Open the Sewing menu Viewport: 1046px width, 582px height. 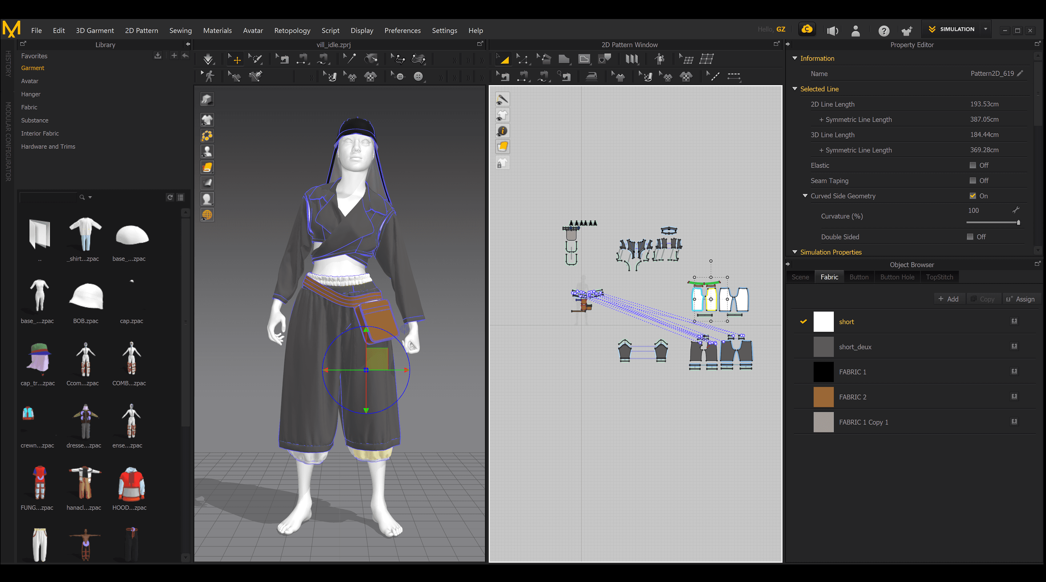(180, 30)
